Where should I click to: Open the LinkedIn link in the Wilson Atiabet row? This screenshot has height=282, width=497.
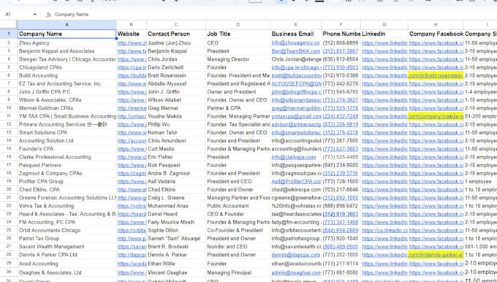[384, 100]
